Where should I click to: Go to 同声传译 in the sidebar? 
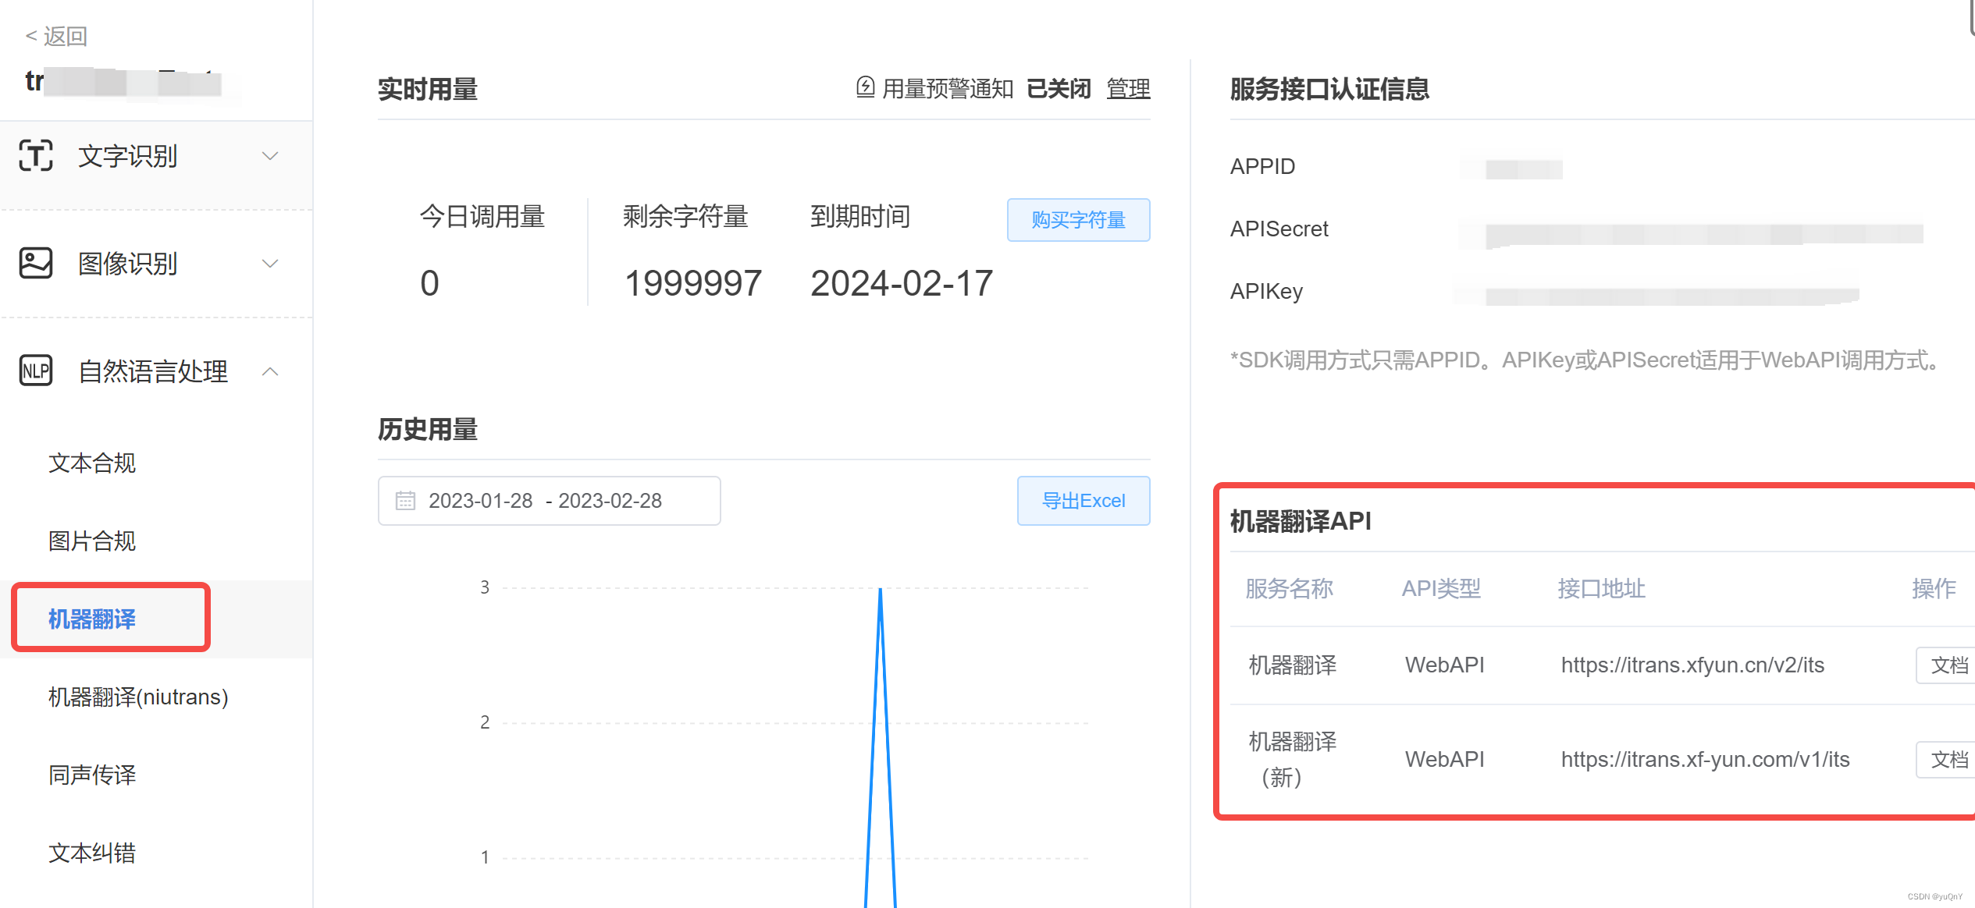92,775
